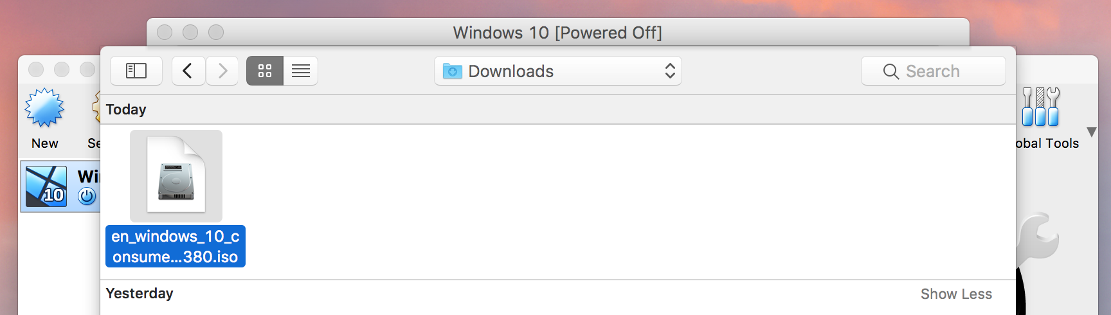Click the powered off status icon

[87, 196]
